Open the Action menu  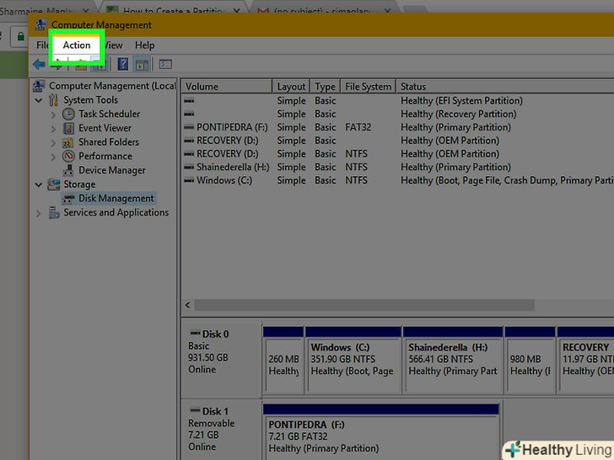76,45
